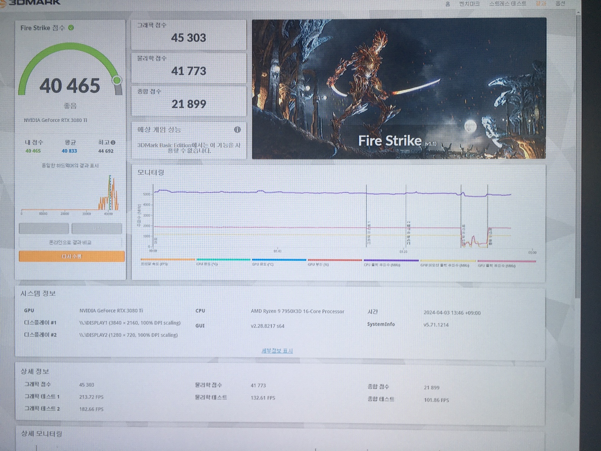Open the 옵션 tab
Viewport: 601px width, 451px height.
point(560,3)
